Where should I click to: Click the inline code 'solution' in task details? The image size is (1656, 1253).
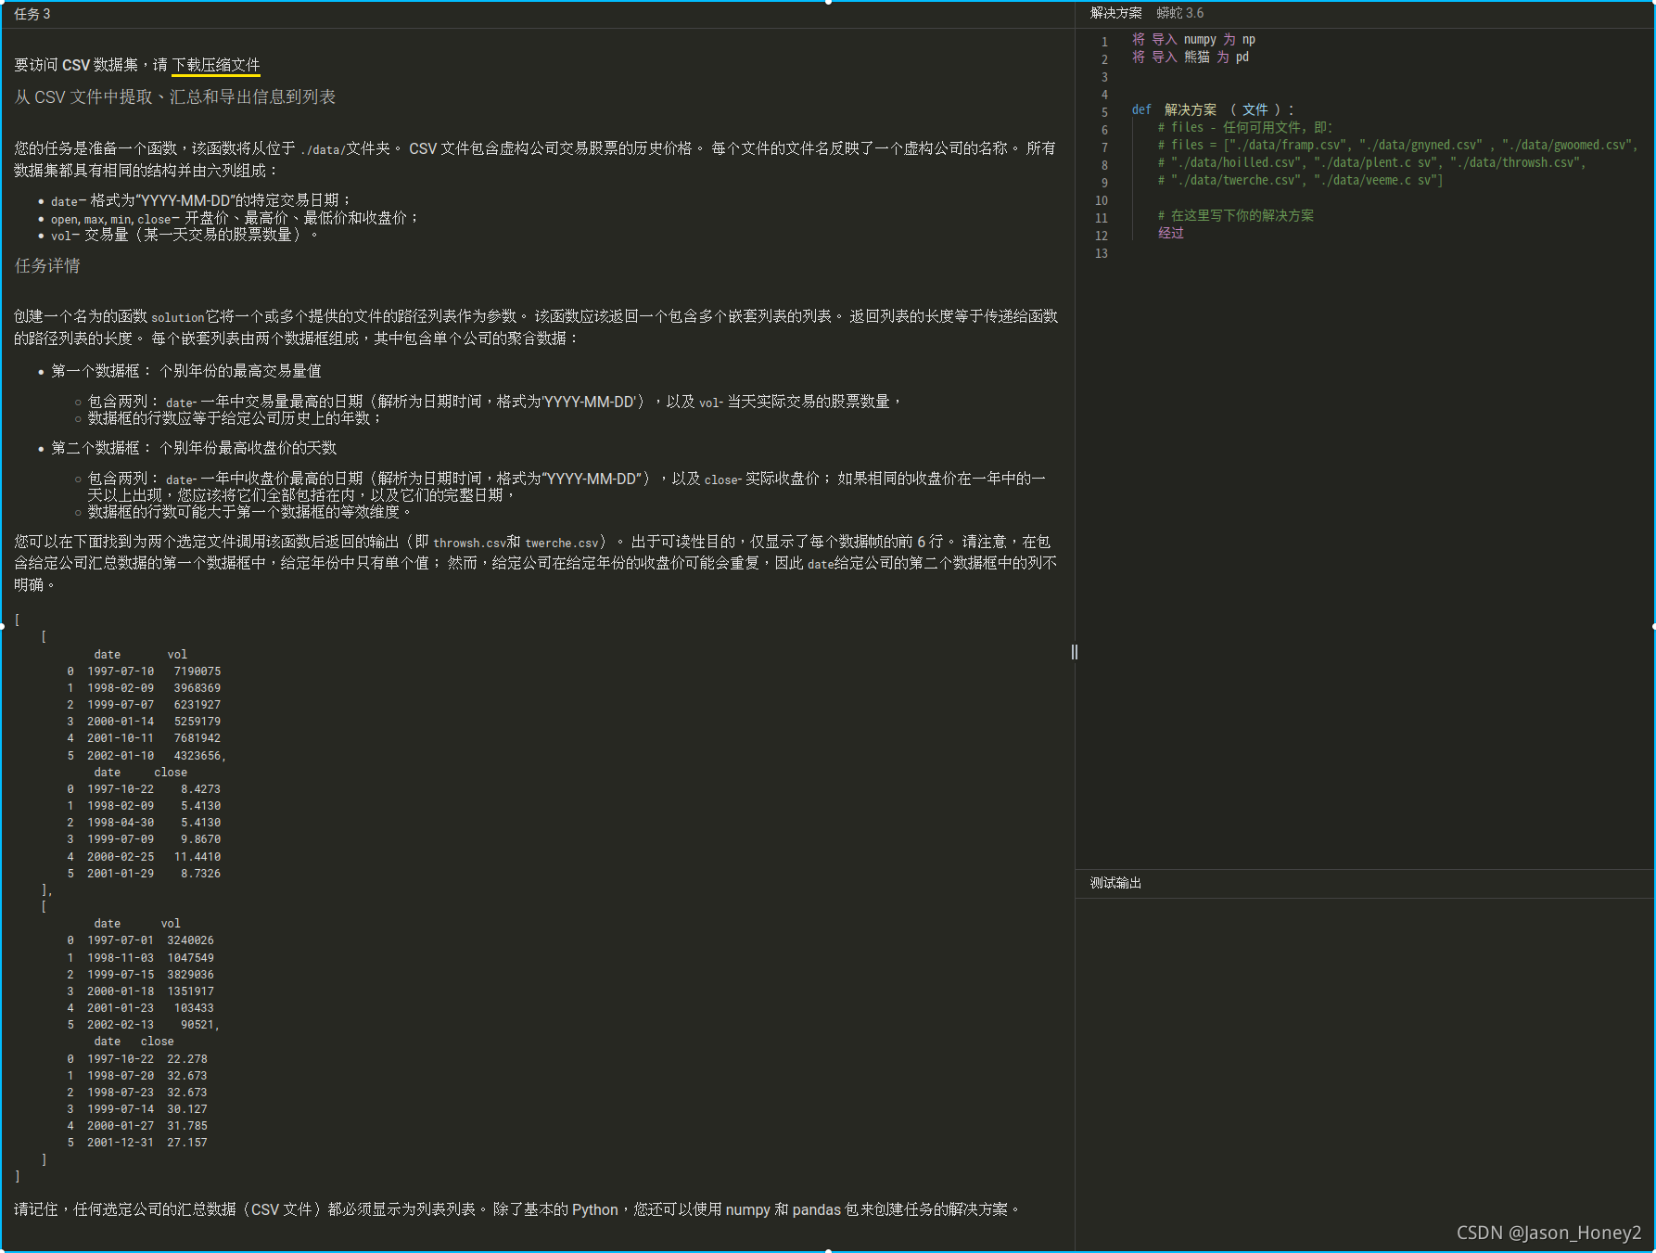pos(177,317)
